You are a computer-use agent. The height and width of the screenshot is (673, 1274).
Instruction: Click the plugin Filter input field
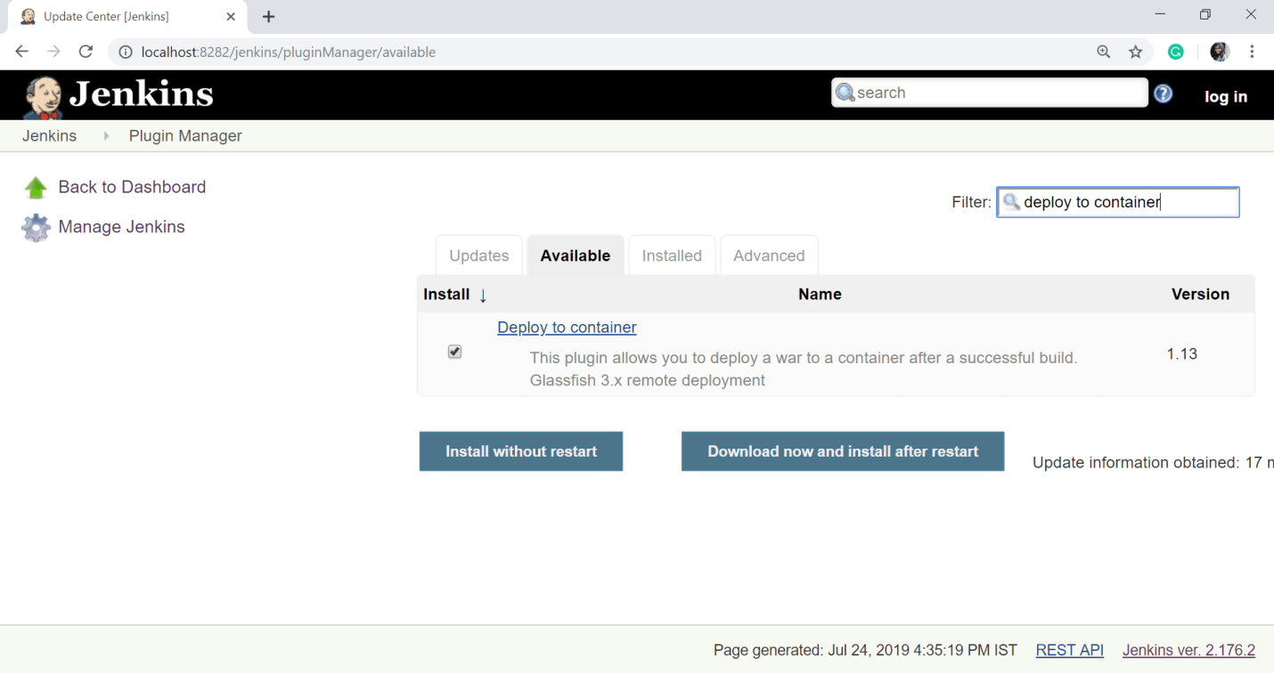(x=1118, y=202)
